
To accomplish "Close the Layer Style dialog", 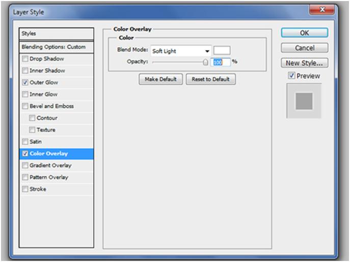I will click(x=322, y=10).
